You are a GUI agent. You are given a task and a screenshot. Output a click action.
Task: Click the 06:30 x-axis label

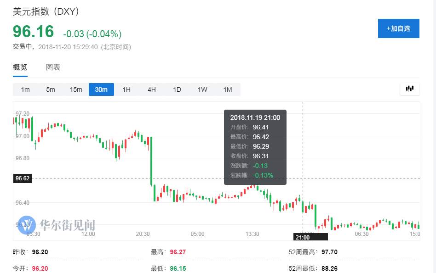pos(362,234)
